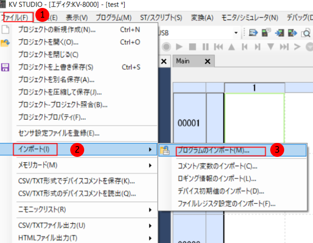Image resolution: width=313 pixels, height=243 pixels.
Task: Click the next step arrow-bar button
Action: [258, 47]
